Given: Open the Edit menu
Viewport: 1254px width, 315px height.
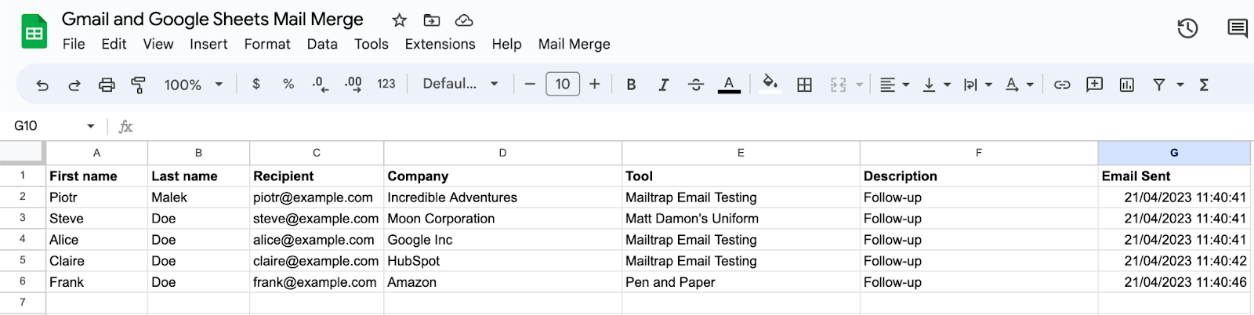Looking at the screenshot, I should coord(114,44).
